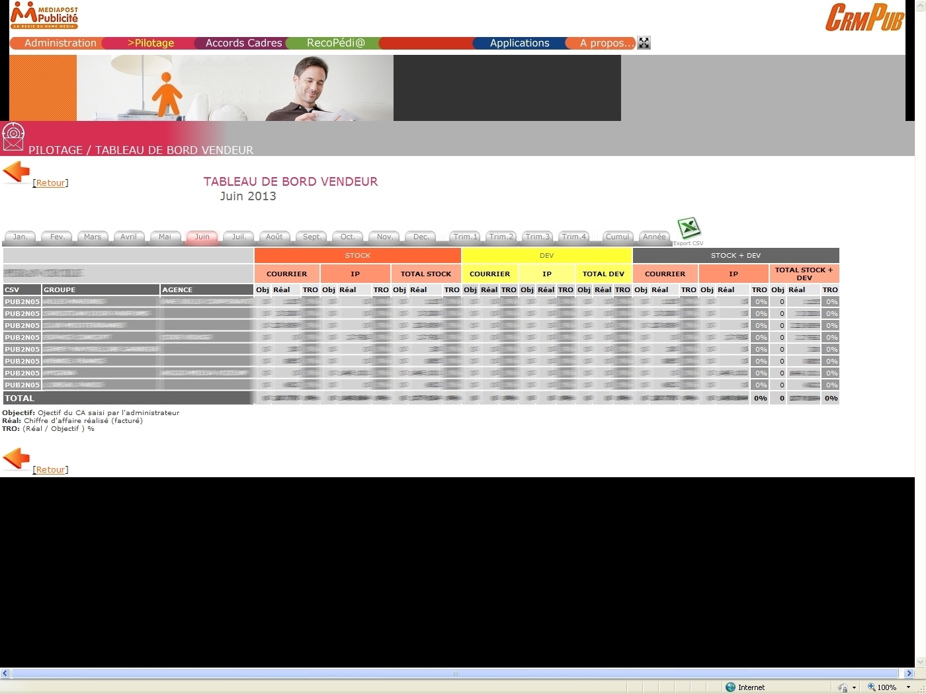Image resolution: width=926 pixels, height=694 pixels.
Task: Select the Cumul tab
Action: [618, 237]
